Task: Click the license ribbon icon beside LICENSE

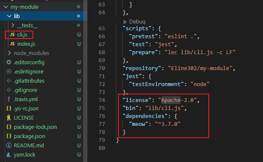Action: [x=9, y=118]
